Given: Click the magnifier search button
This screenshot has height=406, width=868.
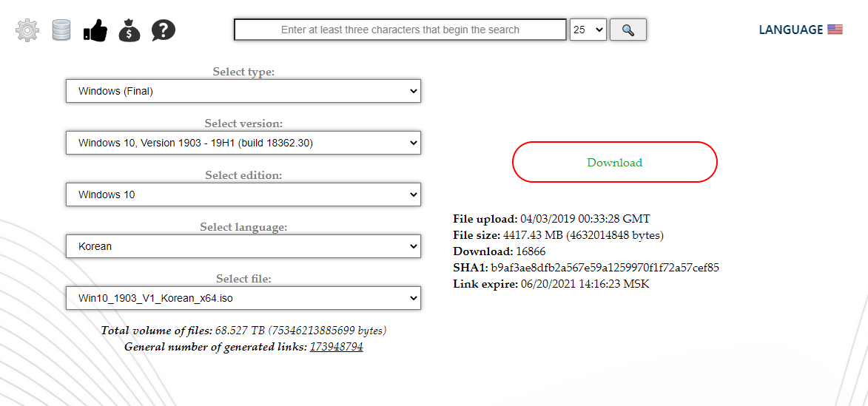Looking at the screenshot, I should click(628, 30).
